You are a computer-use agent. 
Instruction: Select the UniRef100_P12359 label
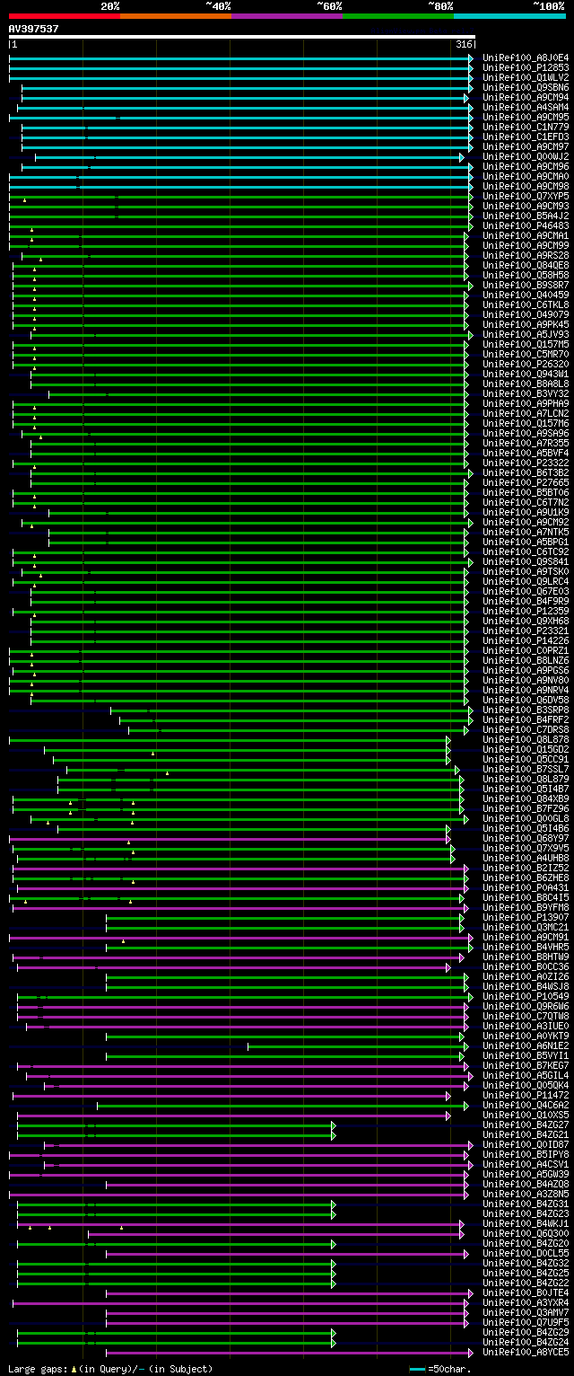526,611
